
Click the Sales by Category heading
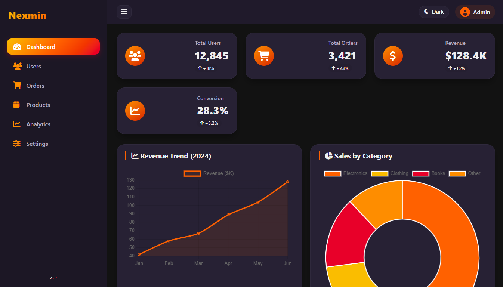click(x=363, y=156)
